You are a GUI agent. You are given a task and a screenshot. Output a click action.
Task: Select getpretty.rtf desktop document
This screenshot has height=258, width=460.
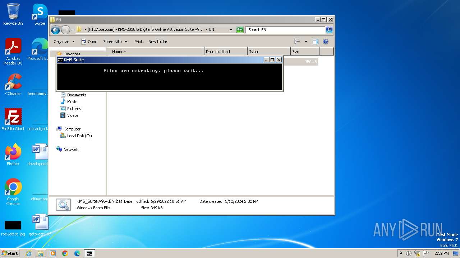40,225
